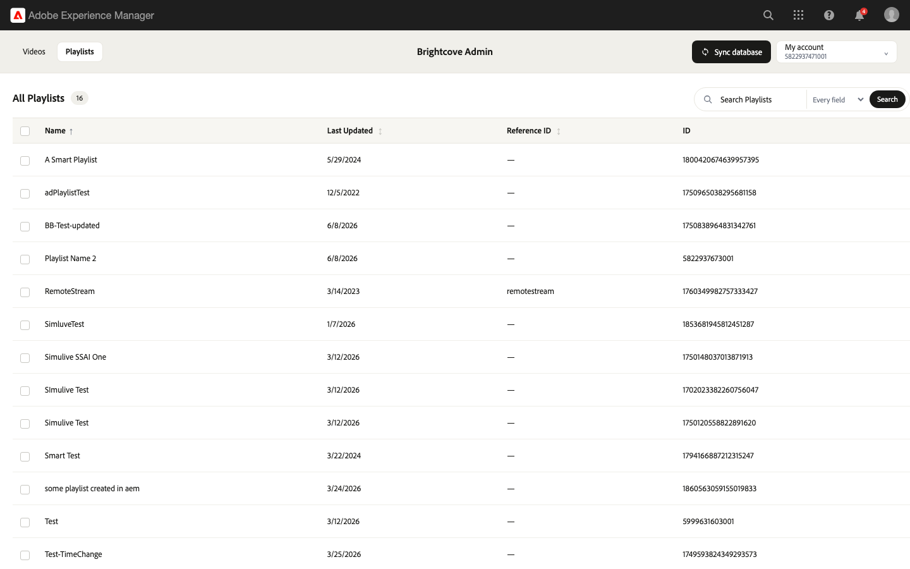This screenshot has width=910, height=569.
Task: Check the RemoteStream row checkbox
Action: click(x=25, y=292)
